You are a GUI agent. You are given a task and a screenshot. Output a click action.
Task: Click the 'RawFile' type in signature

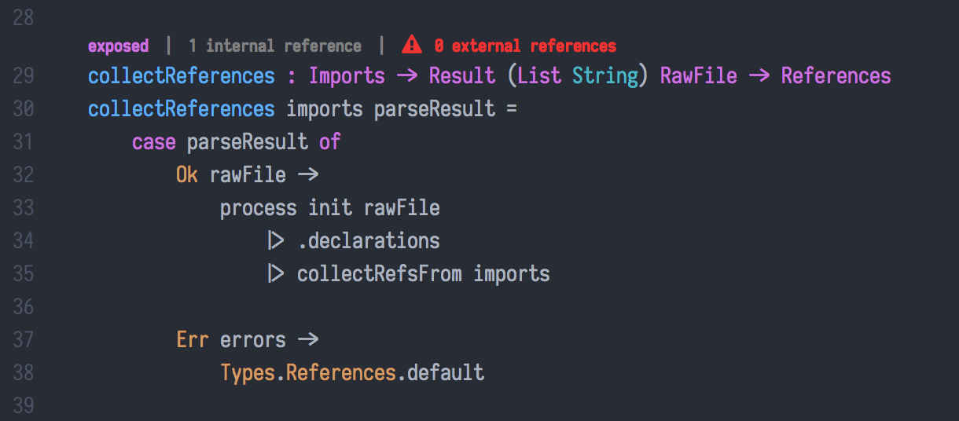pyautogui.click(x=699, y=76)
